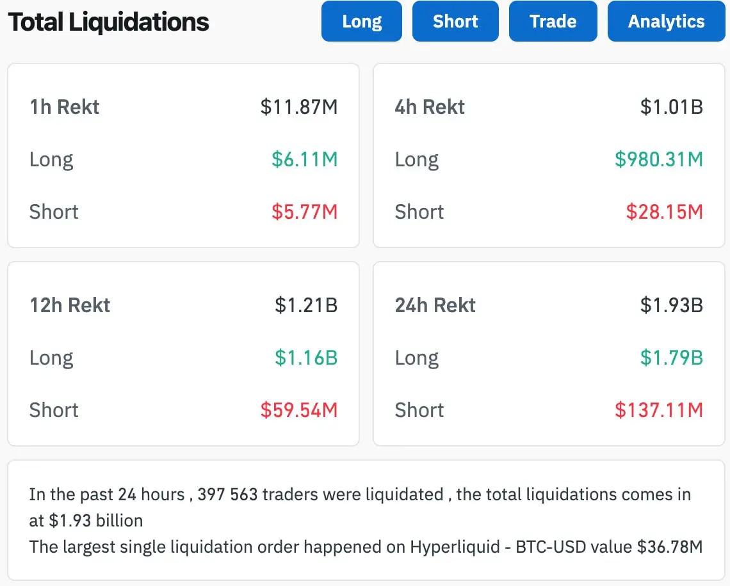Click the Long button at top
Image resolution: width=730 pixels, height=586 pixels.
[x=362, y=21]
